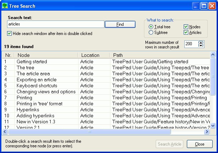Click the Close button at bottom
Screen dimensions: 218x153
coord(200,144)
